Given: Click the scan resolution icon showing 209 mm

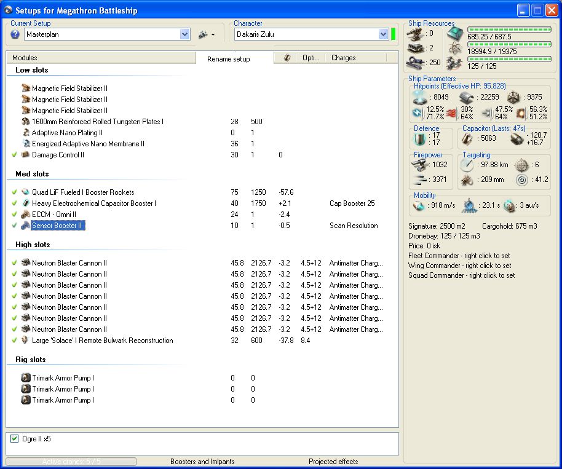Looking at the screenshot, I should tap(467, 180).
